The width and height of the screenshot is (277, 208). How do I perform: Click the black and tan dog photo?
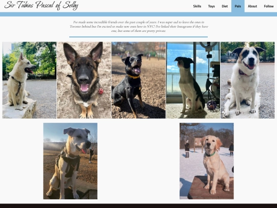tap(138, 80)
